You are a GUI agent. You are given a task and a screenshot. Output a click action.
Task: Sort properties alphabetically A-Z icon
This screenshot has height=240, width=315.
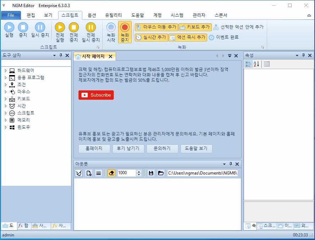coord(256,64)
